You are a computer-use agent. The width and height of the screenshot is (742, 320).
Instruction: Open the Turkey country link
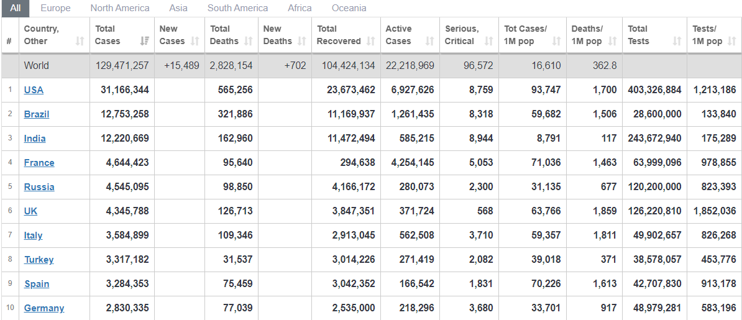pyautogui.click(x=39, y=259)
